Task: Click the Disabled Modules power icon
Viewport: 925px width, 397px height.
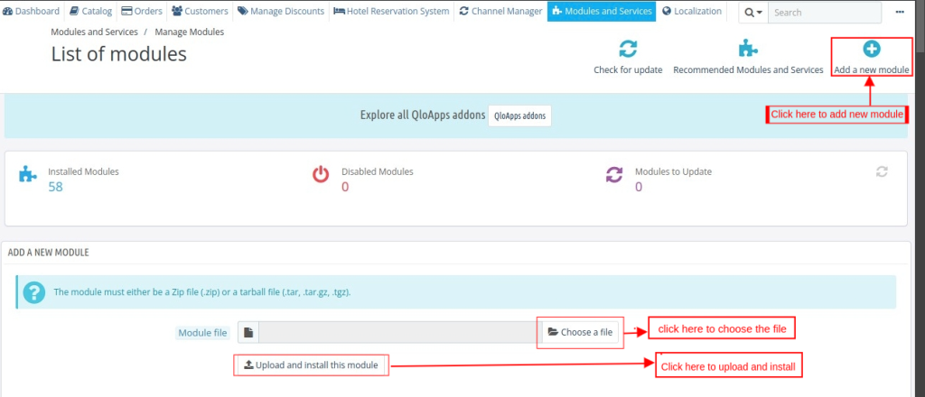Action: pos(321,174)
